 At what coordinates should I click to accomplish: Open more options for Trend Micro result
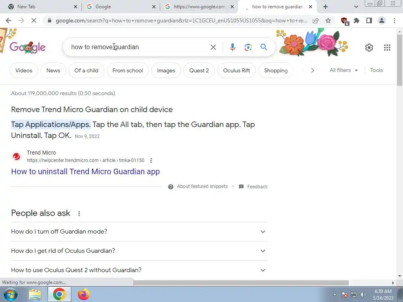151,160
